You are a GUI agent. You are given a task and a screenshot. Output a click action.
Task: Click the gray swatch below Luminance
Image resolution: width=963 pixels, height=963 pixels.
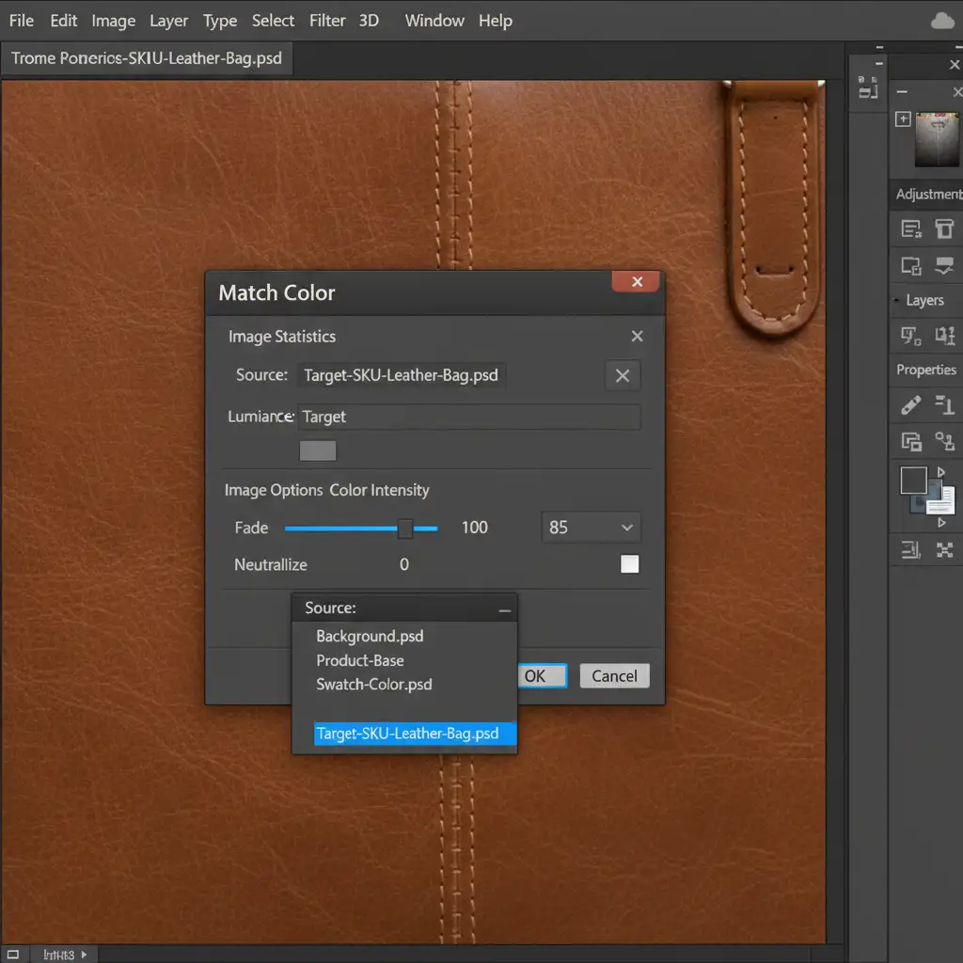[317, 450]
